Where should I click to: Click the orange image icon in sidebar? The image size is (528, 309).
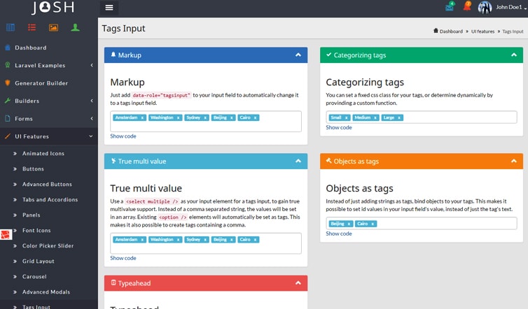click(x=53, y=28)
